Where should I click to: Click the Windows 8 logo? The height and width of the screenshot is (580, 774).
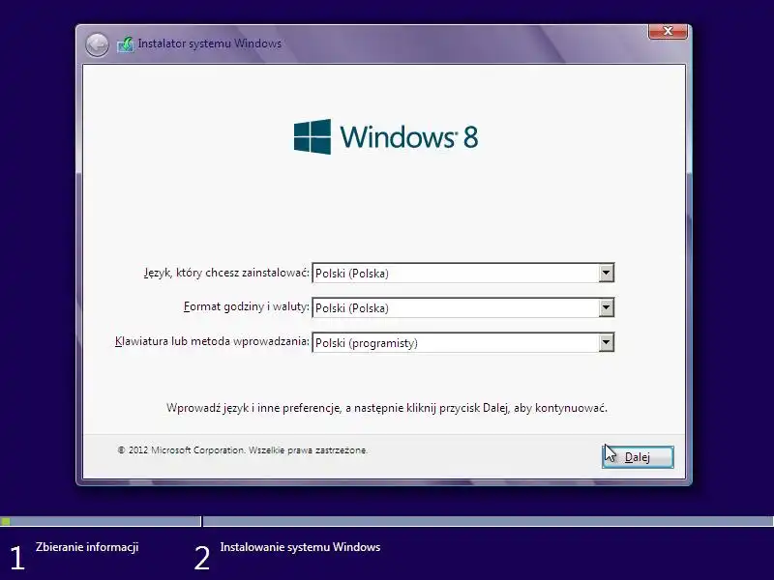point(386,136)
